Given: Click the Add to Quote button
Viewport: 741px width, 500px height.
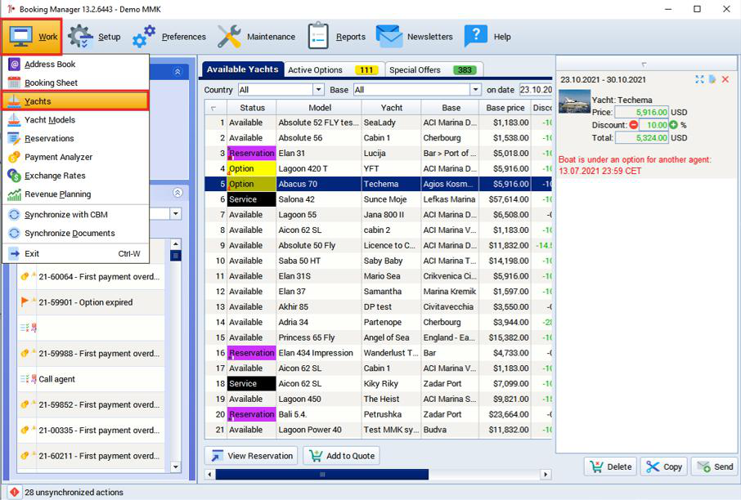Looking at the screenshot, I should [341, 456].
